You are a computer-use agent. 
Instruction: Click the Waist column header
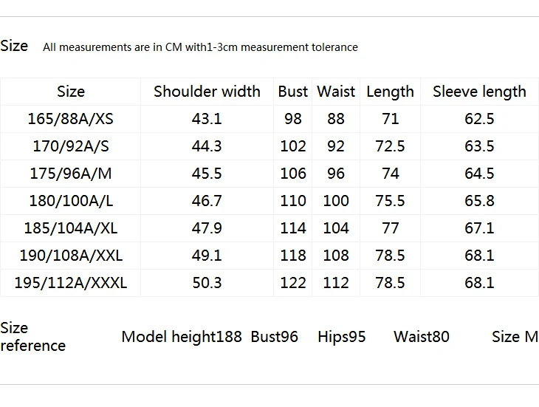coord(336,92)
